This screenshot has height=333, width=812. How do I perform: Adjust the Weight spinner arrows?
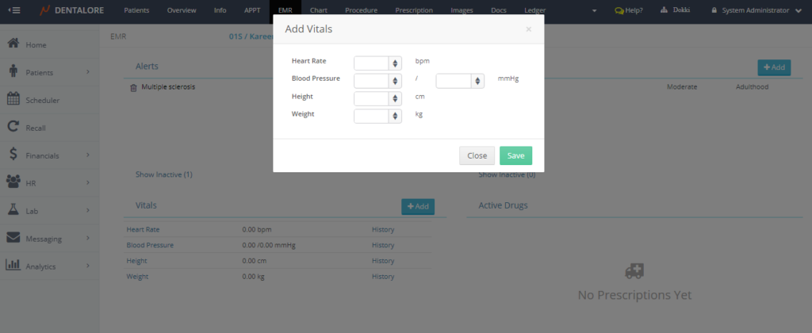(x=395, y=116)
